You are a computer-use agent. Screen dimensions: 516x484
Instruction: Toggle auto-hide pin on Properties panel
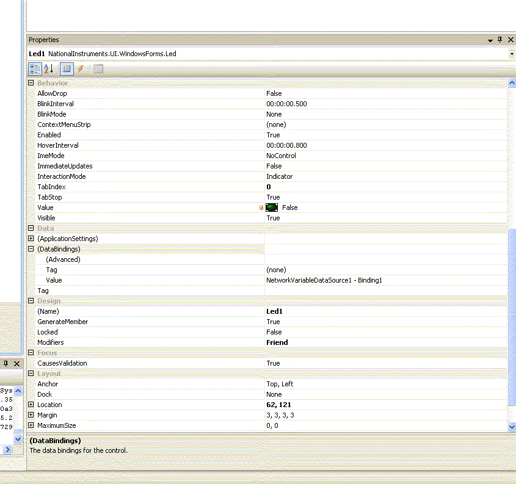pos(500,40)
